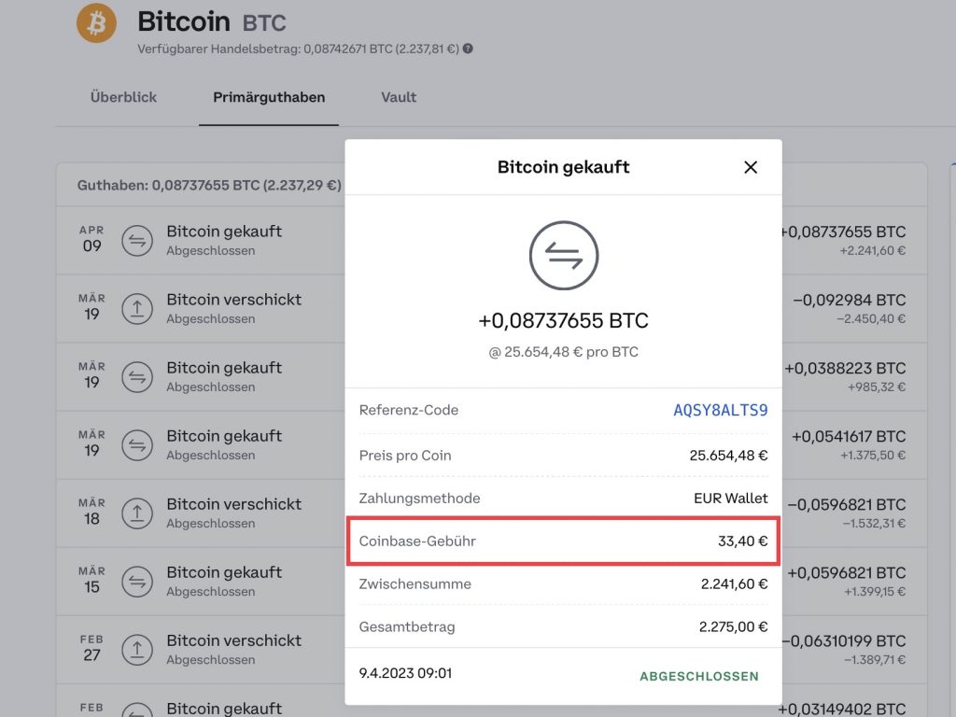Click the orange Bitcoin logo icon

96,23
